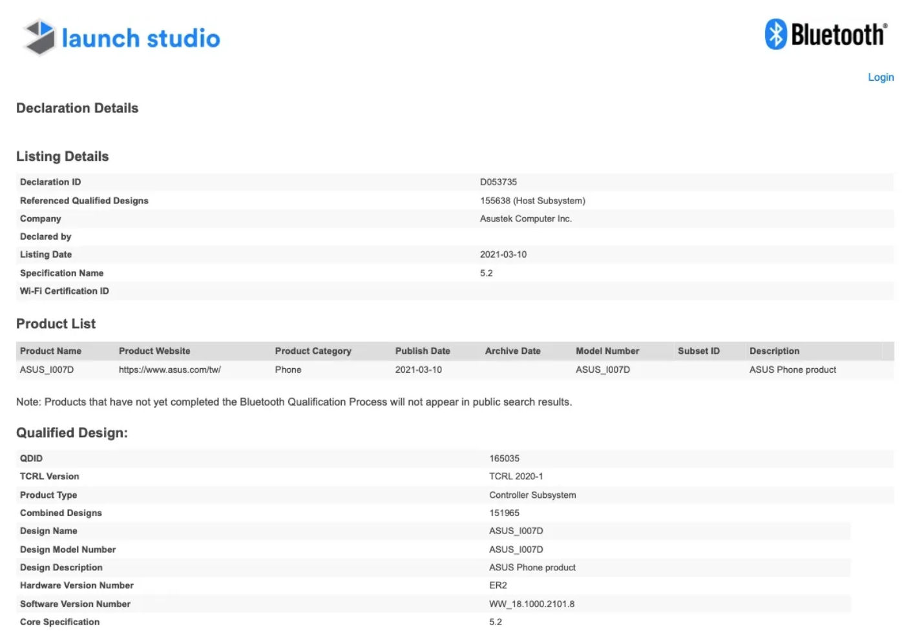Click the Combined Designs value 151965
Image resolution: width=902 pixels, height=642 pixels.
(504, 513)
